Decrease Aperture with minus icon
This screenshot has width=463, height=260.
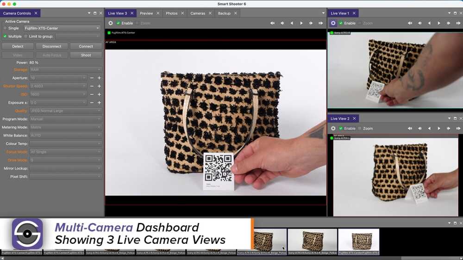[x=92, y=78]
